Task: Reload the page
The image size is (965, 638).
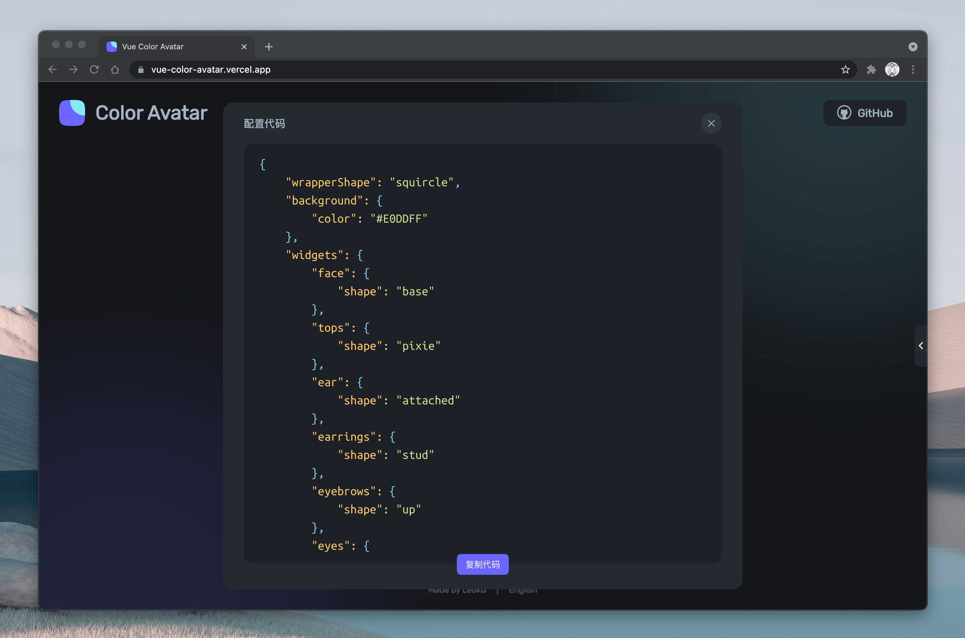Action: [x=94, y=69]
